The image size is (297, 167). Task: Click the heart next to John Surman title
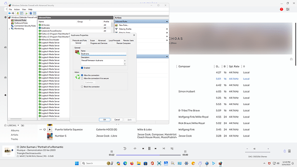coord(18,147)
